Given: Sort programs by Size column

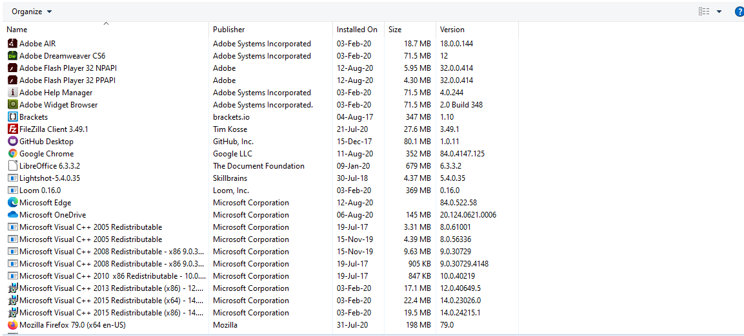Looking at the screenshot, I should point(395,30).
